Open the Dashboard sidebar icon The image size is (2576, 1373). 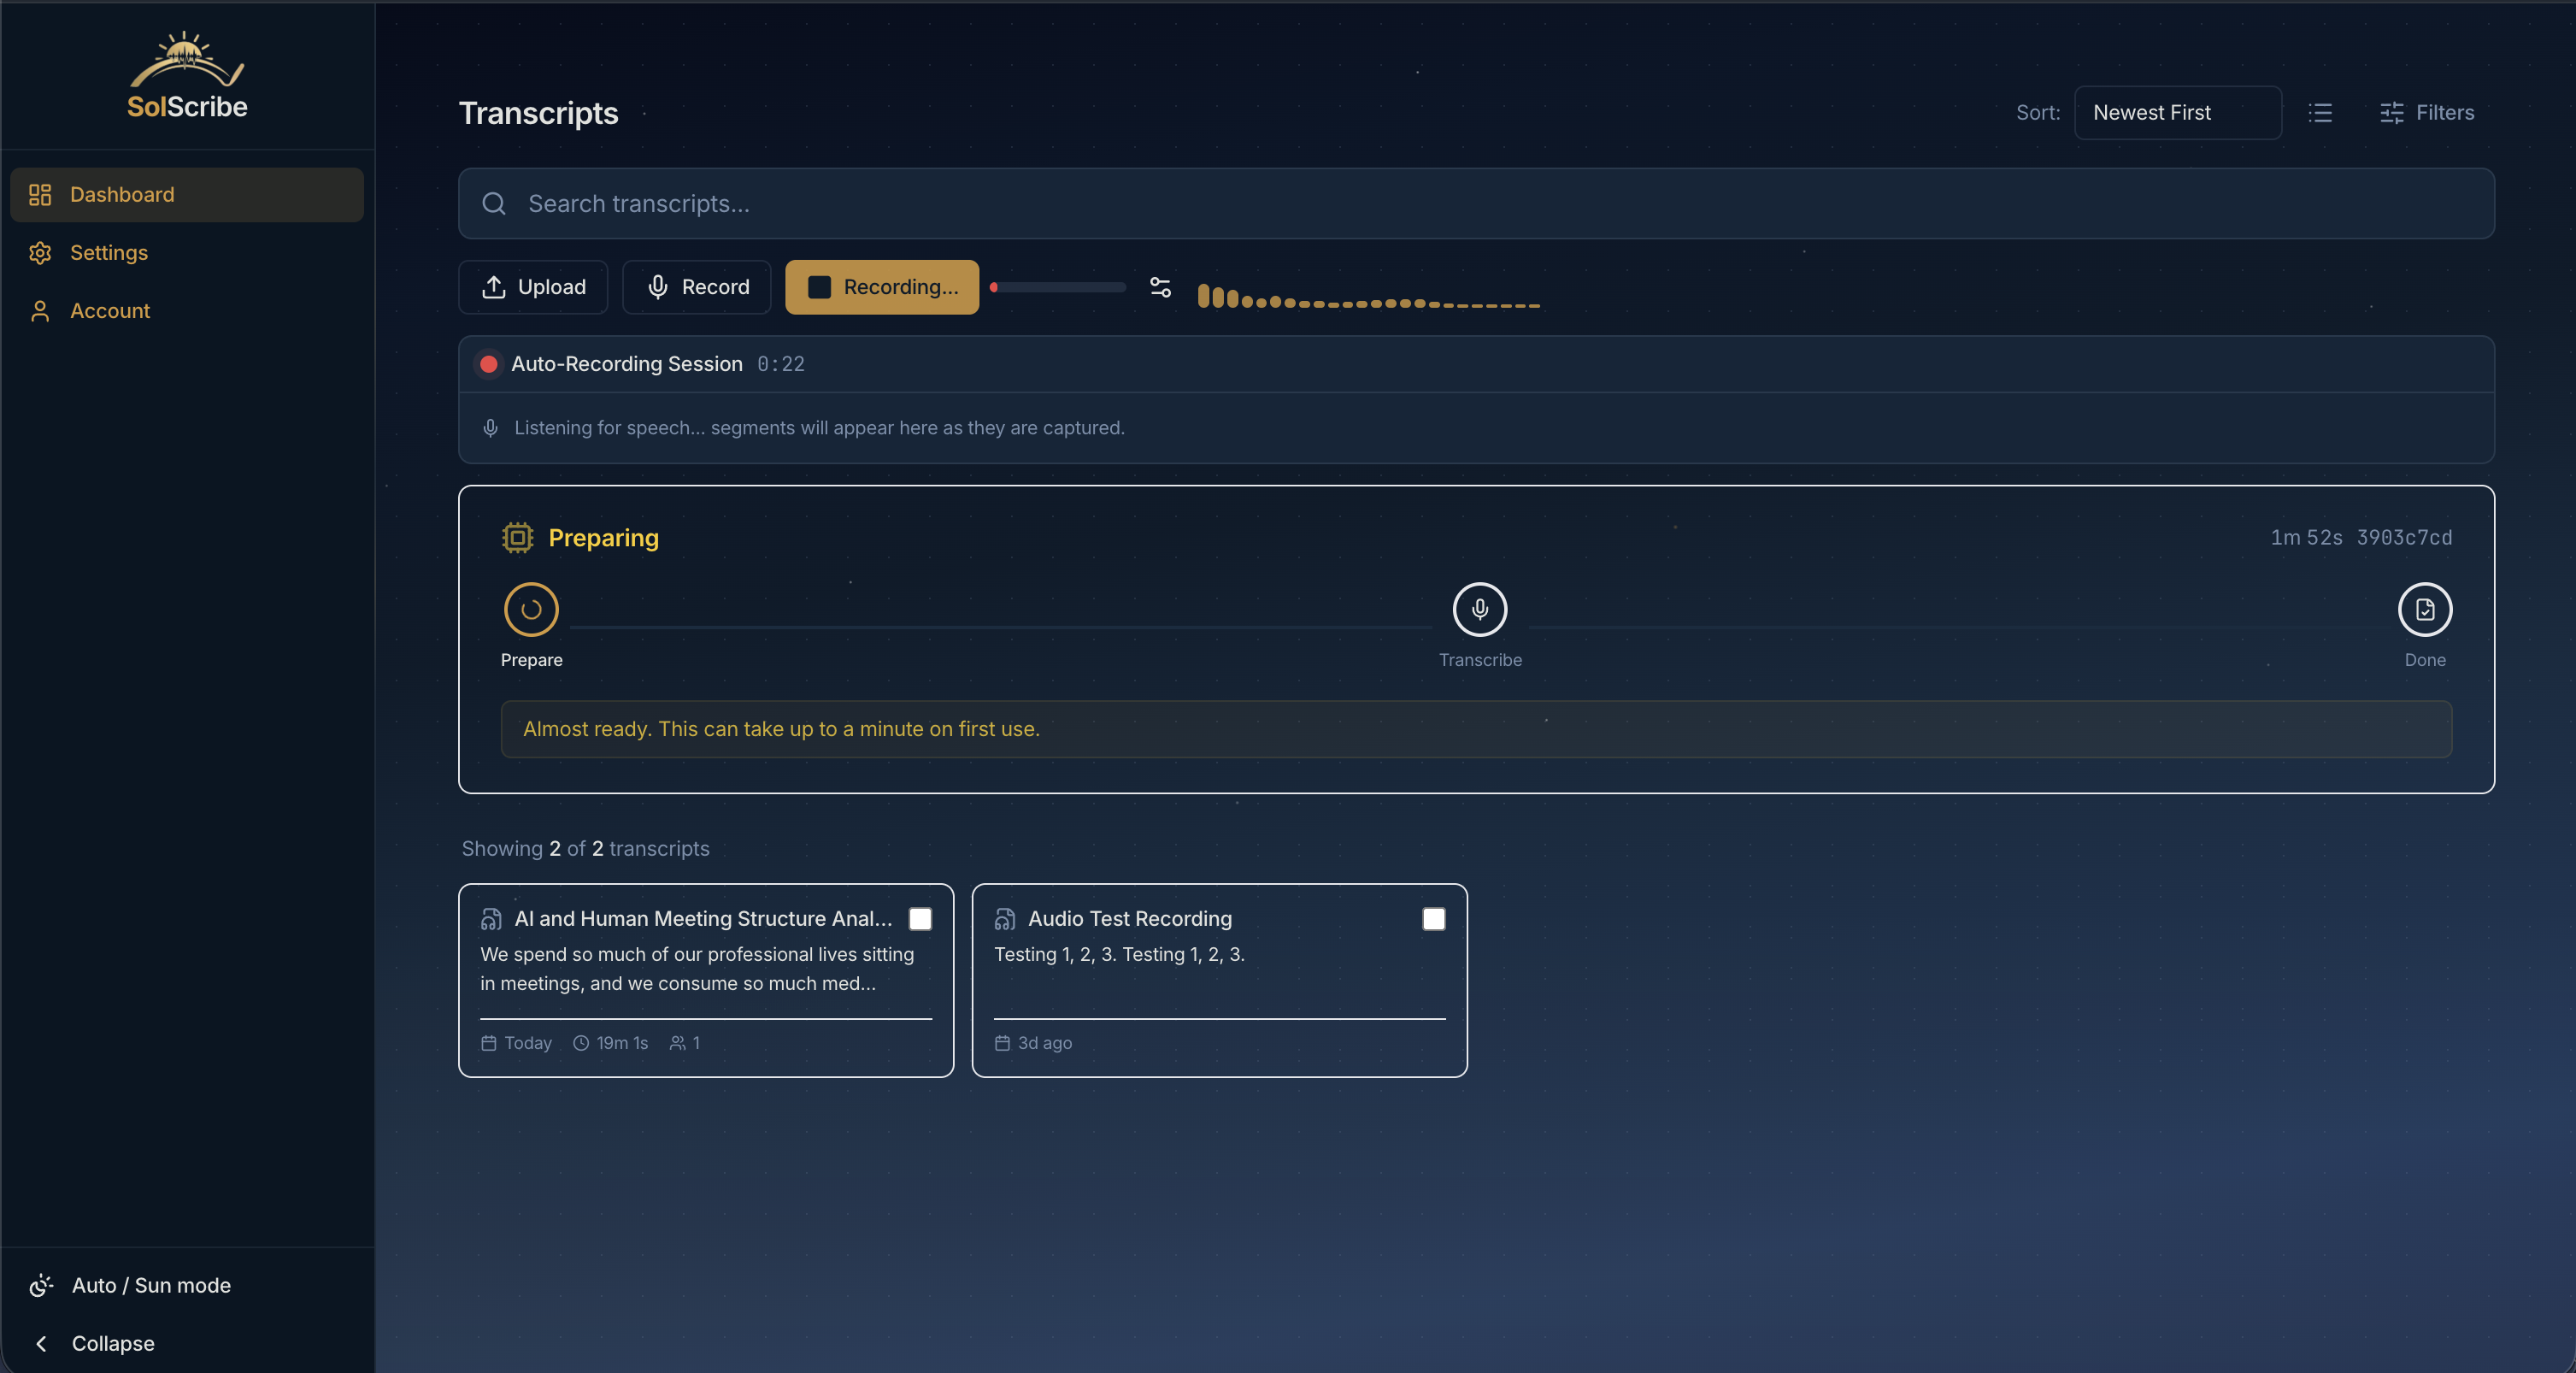pos(40,194)
